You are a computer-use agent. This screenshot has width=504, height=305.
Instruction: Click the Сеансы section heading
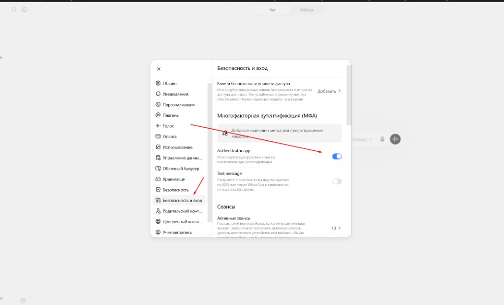[x=226, y=206]
